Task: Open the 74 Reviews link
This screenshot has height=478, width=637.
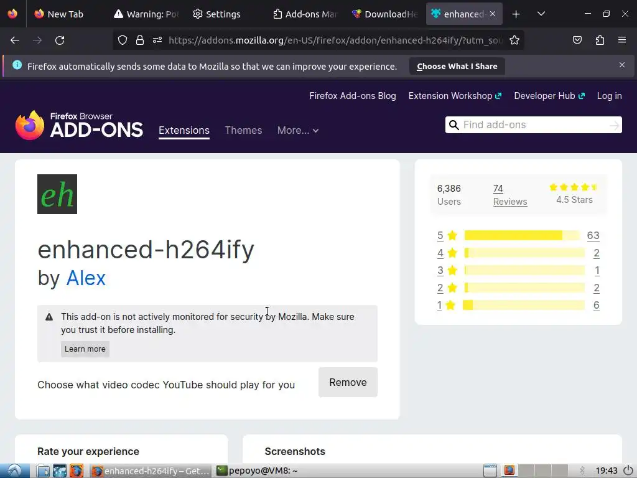Action: tap(510, 195)
